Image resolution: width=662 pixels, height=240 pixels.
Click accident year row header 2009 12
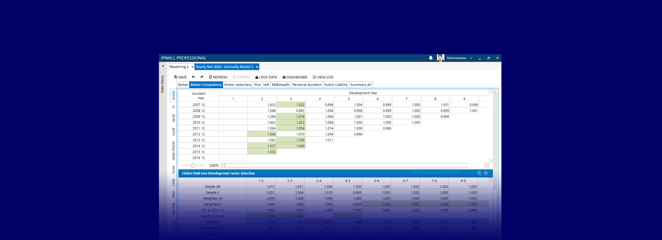(x=199, y=117)
